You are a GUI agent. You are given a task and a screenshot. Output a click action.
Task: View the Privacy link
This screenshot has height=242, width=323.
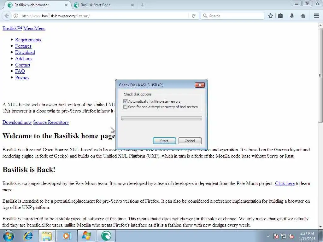[x=22, y=78]
